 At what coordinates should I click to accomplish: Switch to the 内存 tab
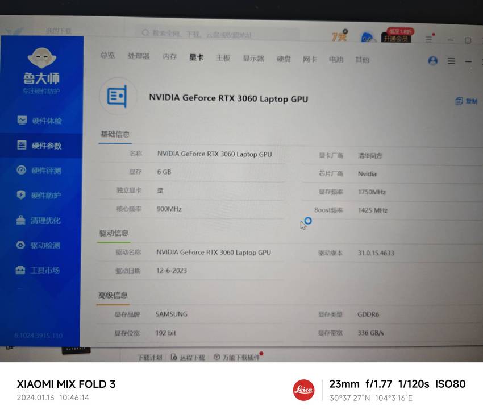(170, 57)
